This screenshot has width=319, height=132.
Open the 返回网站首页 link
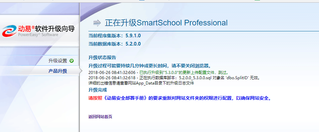100,117
